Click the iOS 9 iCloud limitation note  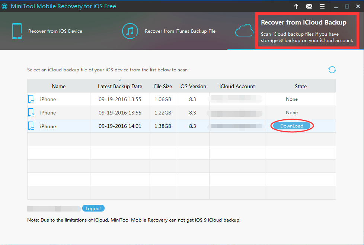(x=134, y=220)
